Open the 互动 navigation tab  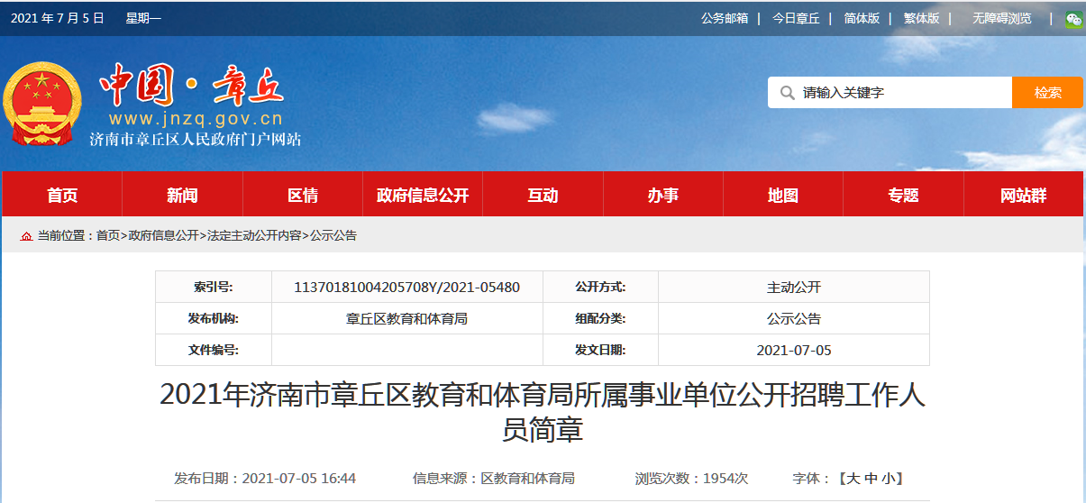pyautogui.click(x=543, y=196)
